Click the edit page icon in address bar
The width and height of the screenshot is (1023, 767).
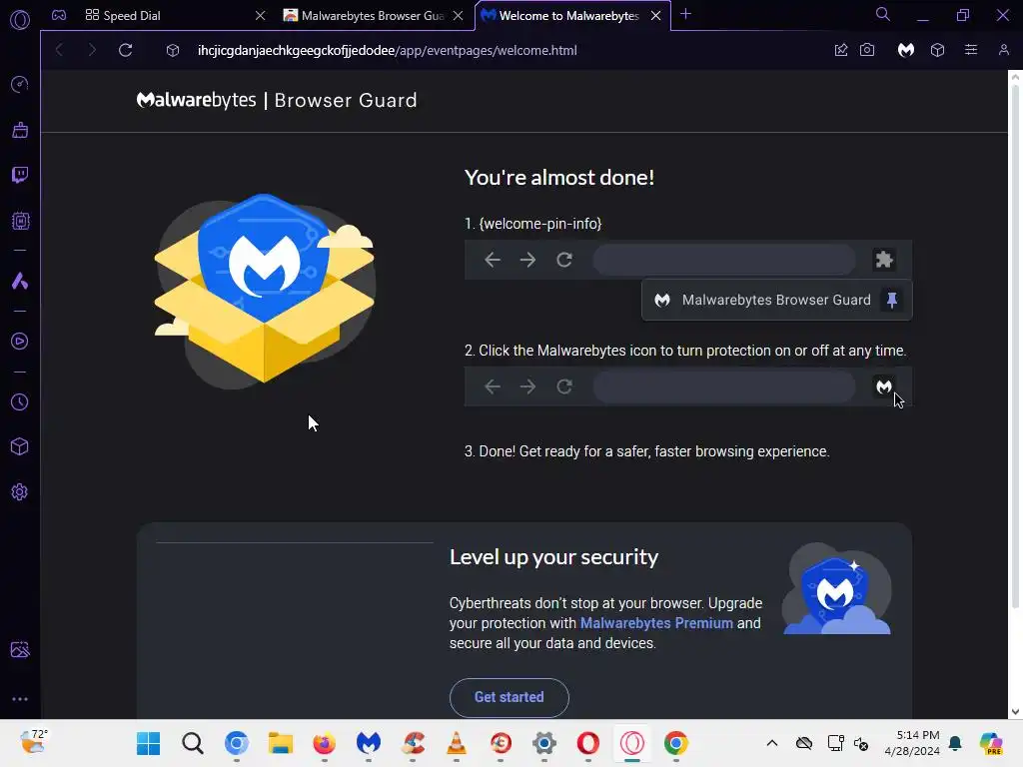[x=841, y=50]
